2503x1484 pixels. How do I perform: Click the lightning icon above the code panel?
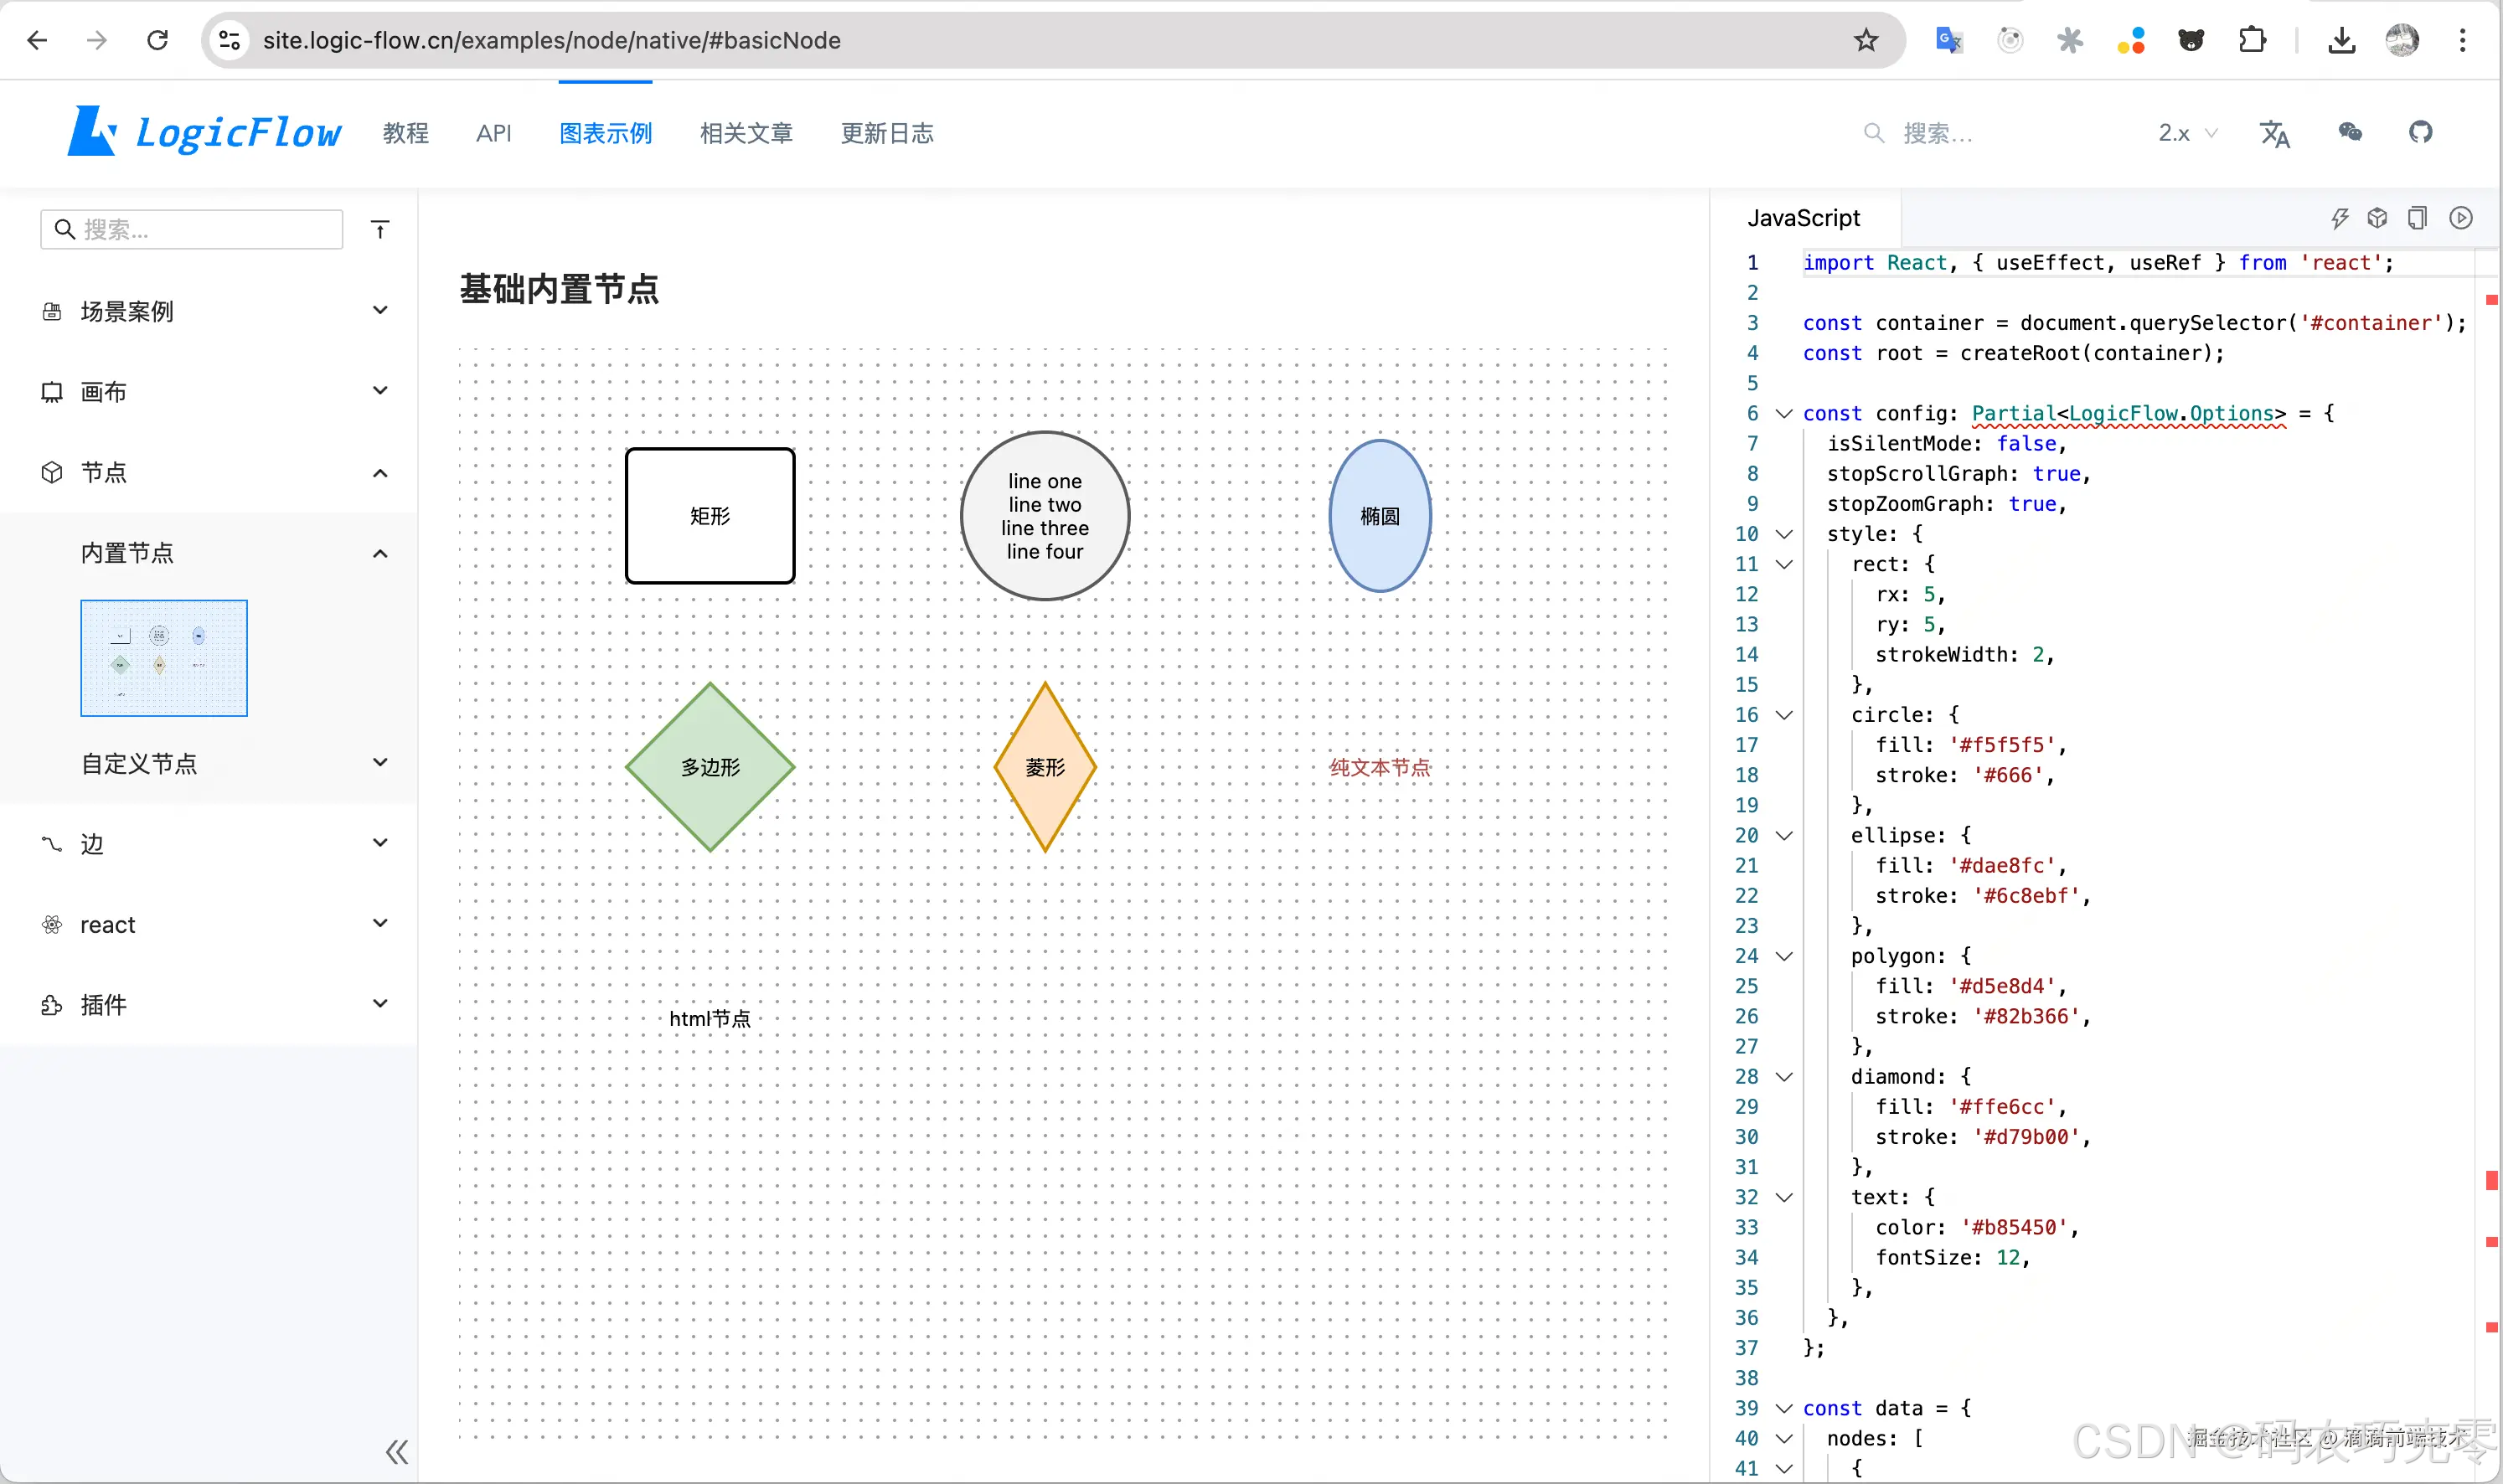[x=2340, y=217]
